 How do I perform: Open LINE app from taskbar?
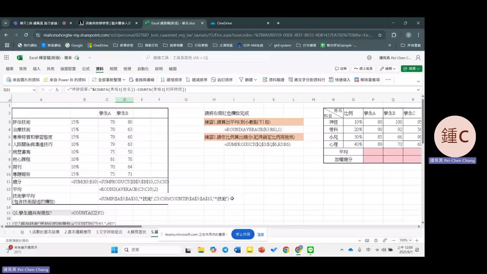(310, 250)
